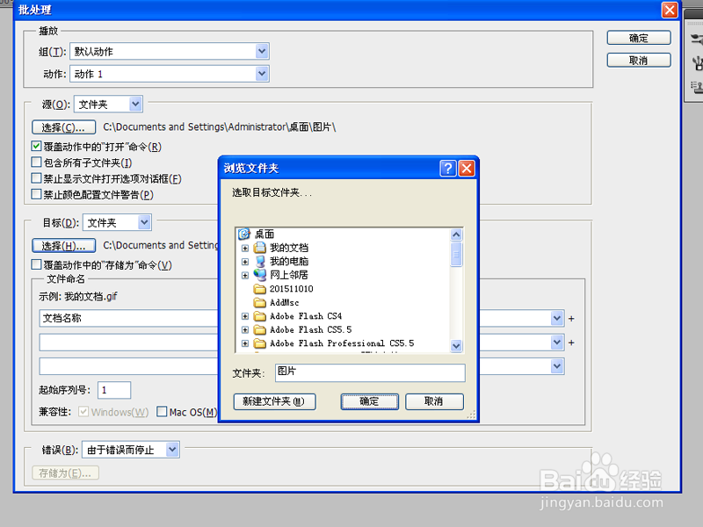Click 取消 in Browse Folder dialog
The width and height of the screenshot is (703, 527).
(434, 401)
